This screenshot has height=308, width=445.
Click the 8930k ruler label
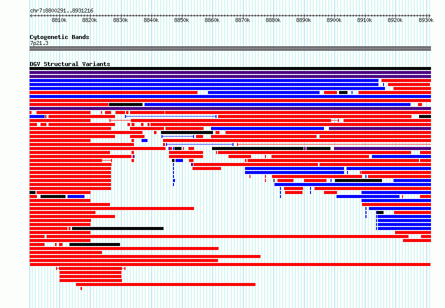pyautogui.click(x=426, y=20)
